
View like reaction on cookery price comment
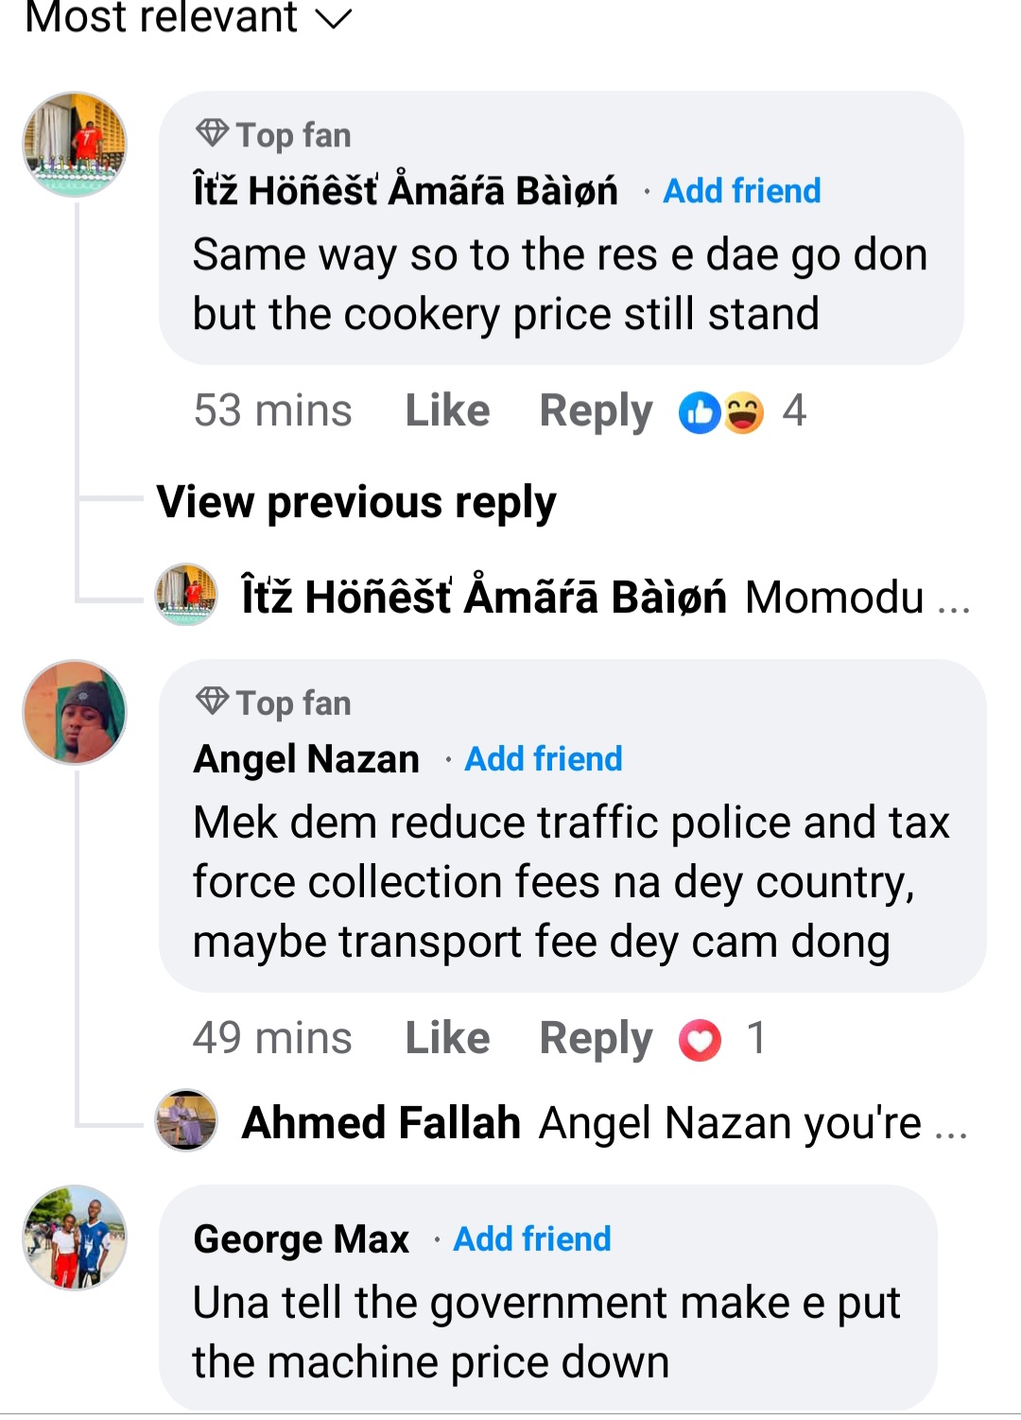pos(700,413)
